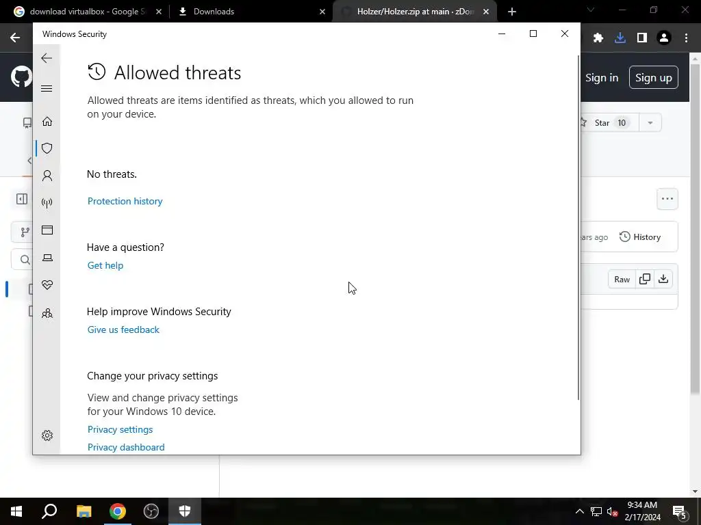Open taskbar search

(x=49, y=511)
